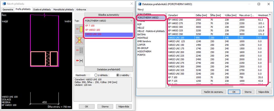Click Nápověda in Návrh překladu dialog
Image resolution: width=274 pixels, height=111 pixels.
coord(124,106)
